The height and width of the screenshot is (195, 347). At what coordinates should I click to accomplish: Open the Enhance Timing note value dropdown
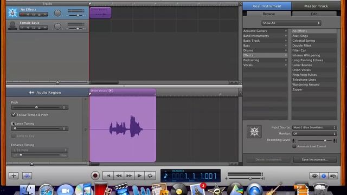[x=40, y=150]
